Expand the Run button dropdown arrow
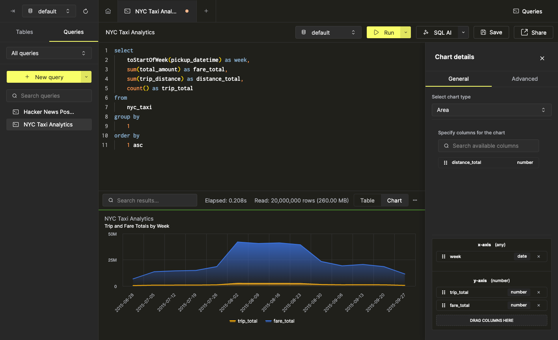 [x=406, y=33]
